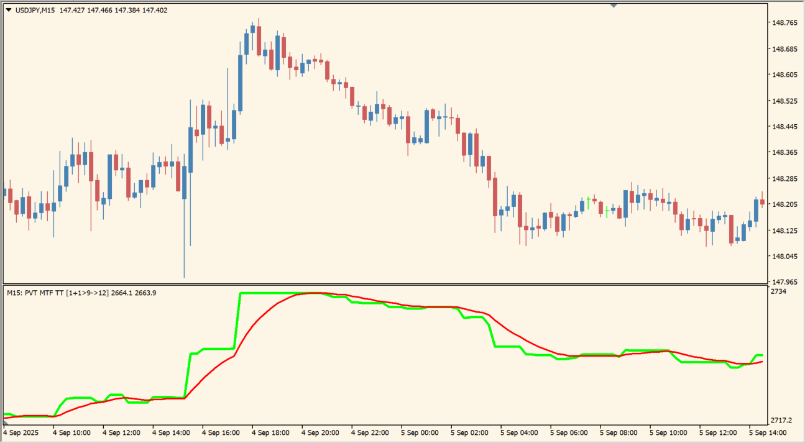Image resolution: width=805 pixels, height=443 pixels.
Task: Click the 148.765 price axis label
Action: click(784, 23)
